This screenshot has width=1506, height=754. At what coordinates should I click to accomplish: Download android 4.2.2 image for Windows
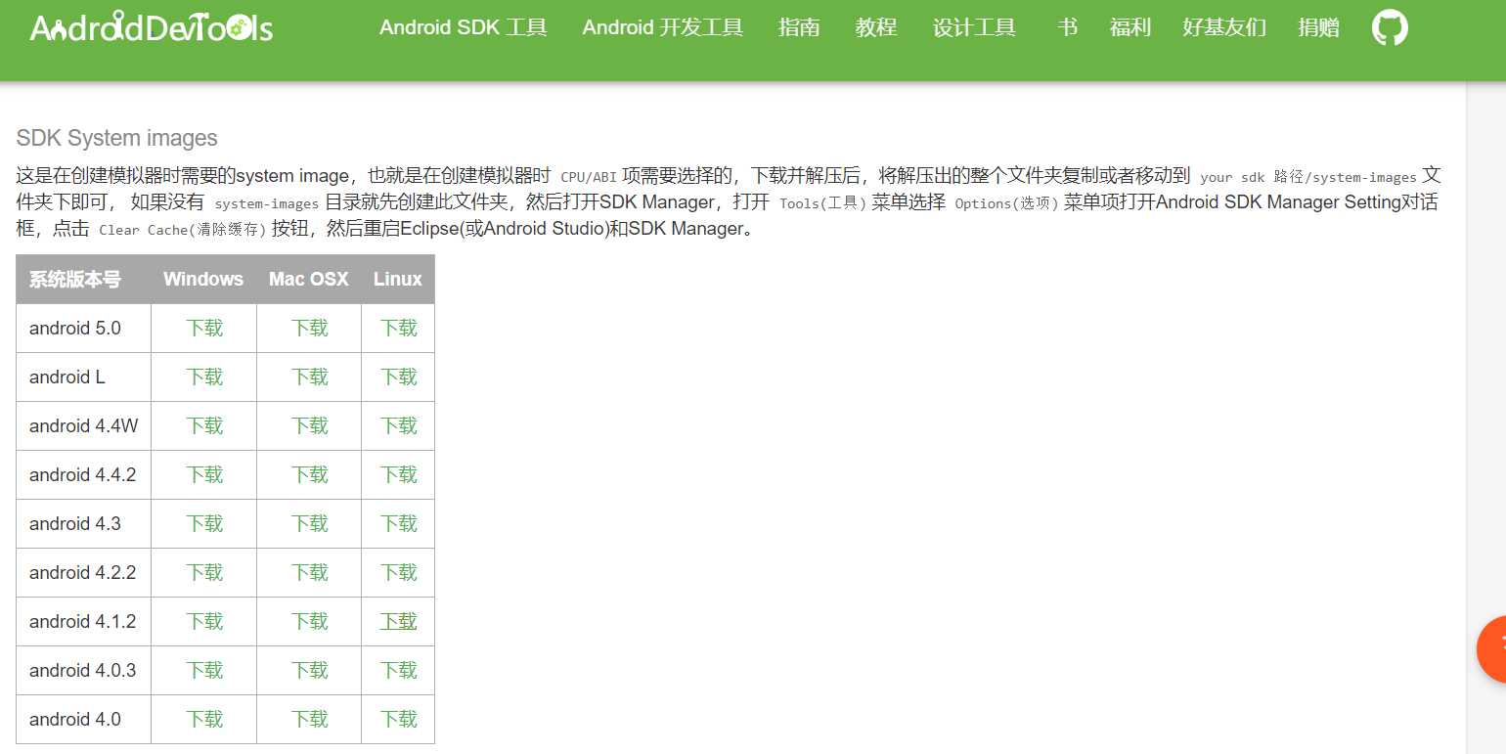pyautogui.click(x=204, y=572)
